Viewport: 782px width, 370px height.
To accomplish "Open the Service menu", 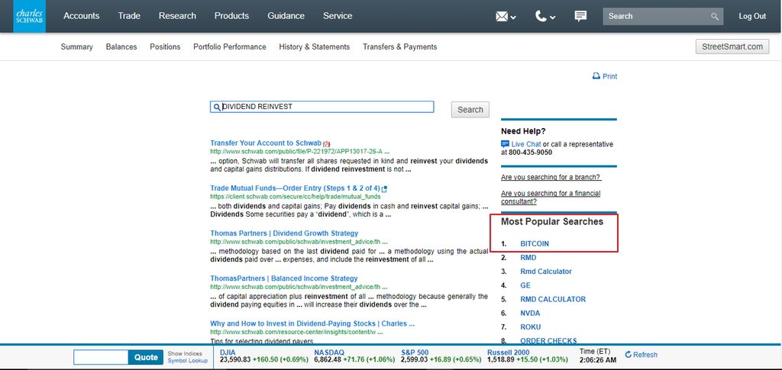I will (338, 16).
